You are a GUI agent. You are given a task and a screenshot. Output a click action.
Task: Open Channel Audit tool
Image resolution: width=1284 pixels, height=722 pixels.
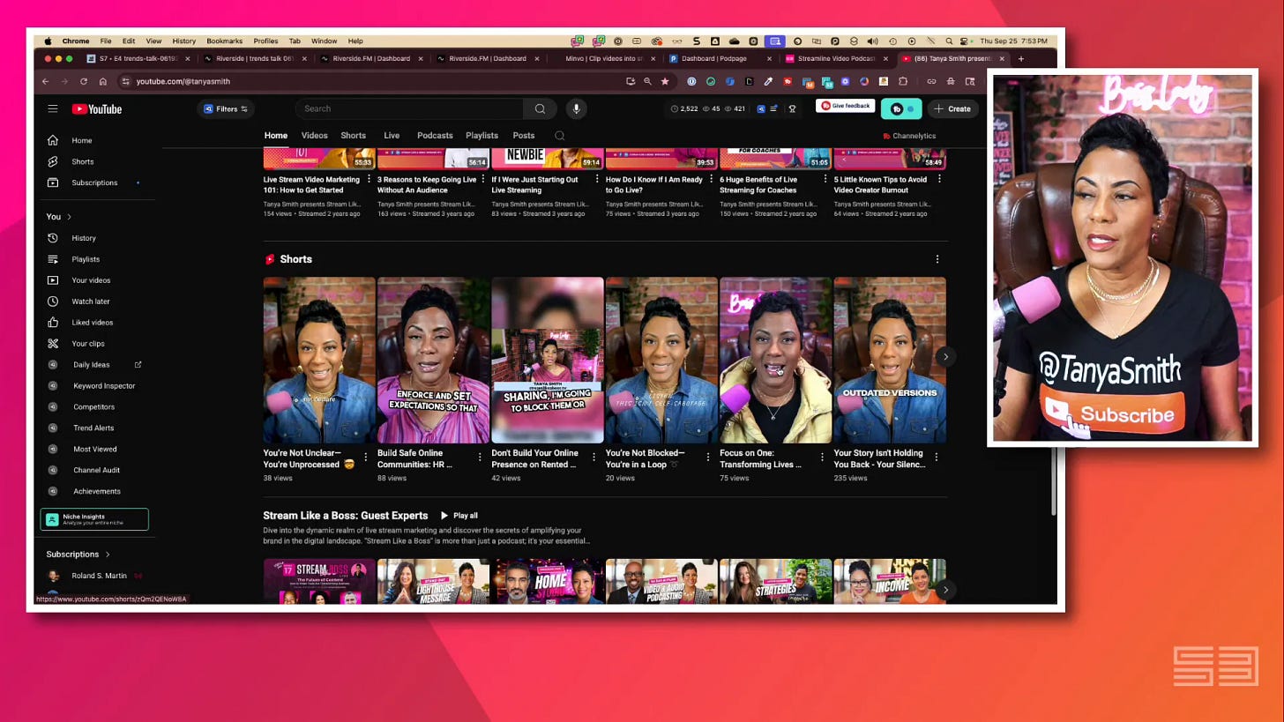[95, 471]
